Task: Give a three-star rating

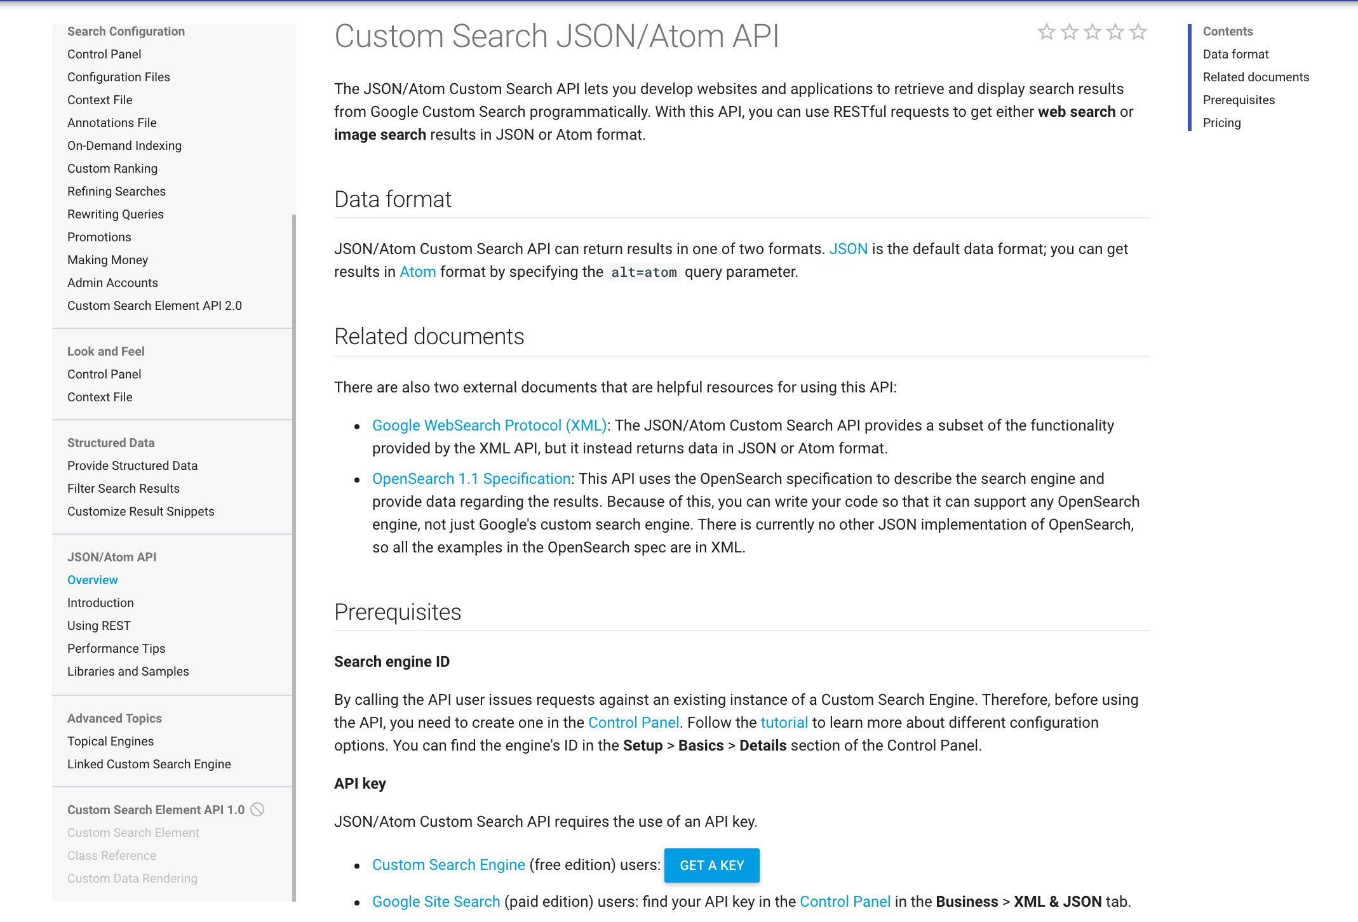Action: 1092,32
